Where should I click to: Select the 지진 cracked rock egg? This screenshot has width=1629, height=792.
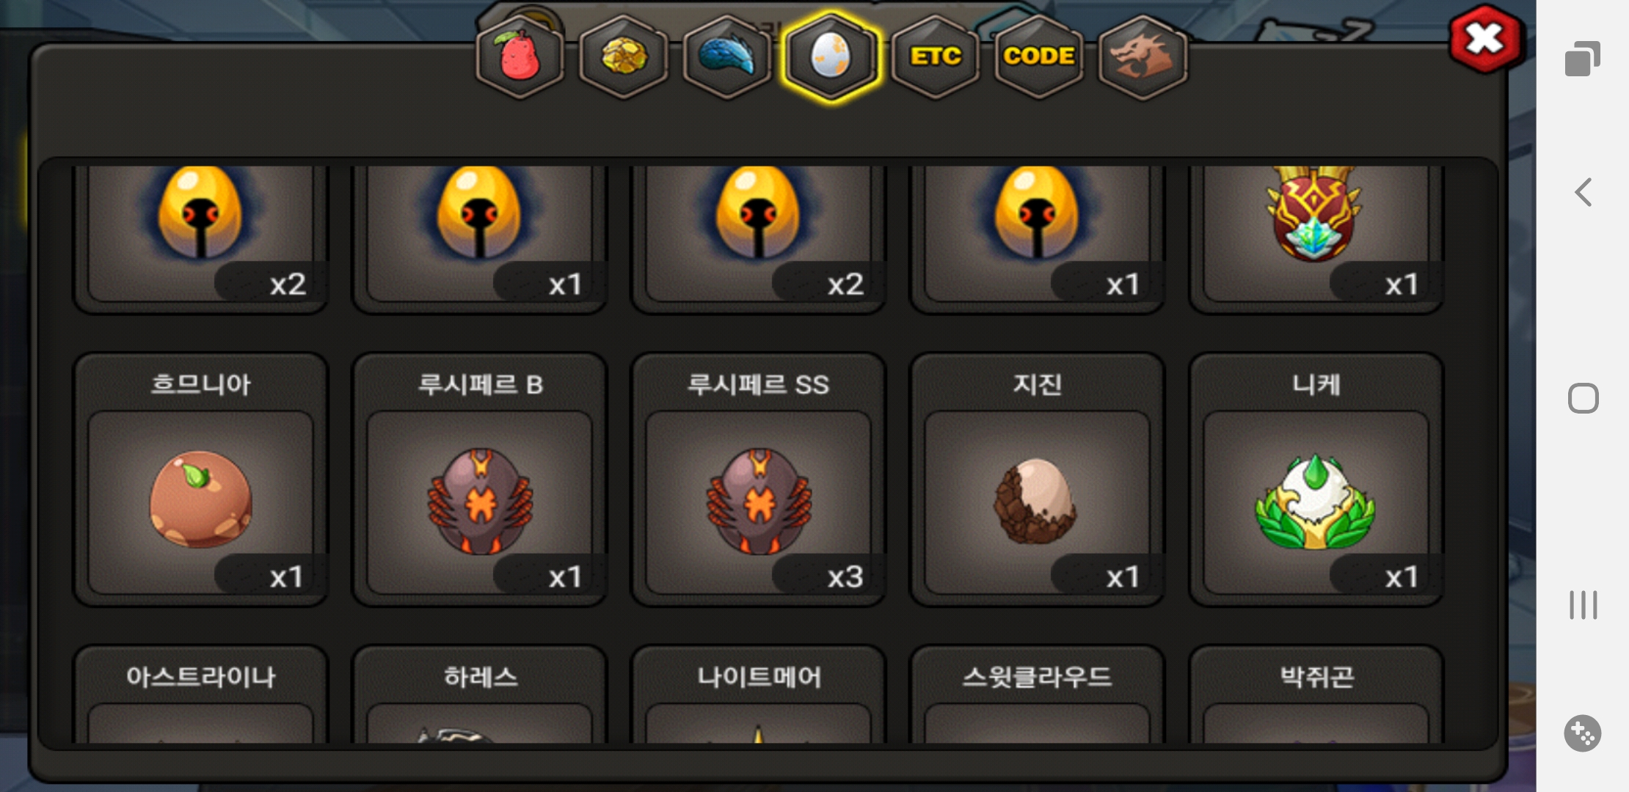1037,480
